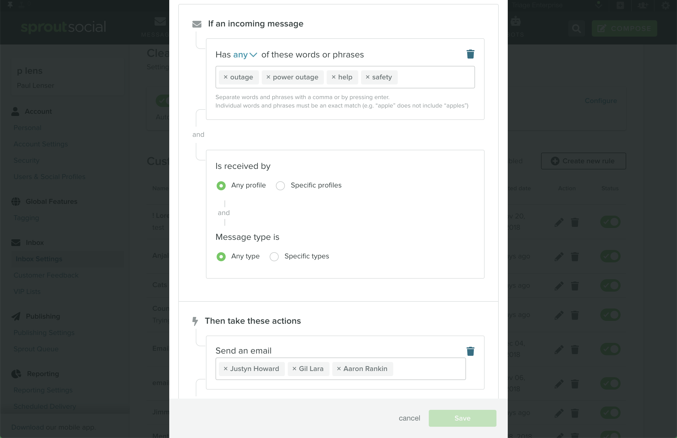
Task: Select the Any profile radio button
Action: coord(221,186)
